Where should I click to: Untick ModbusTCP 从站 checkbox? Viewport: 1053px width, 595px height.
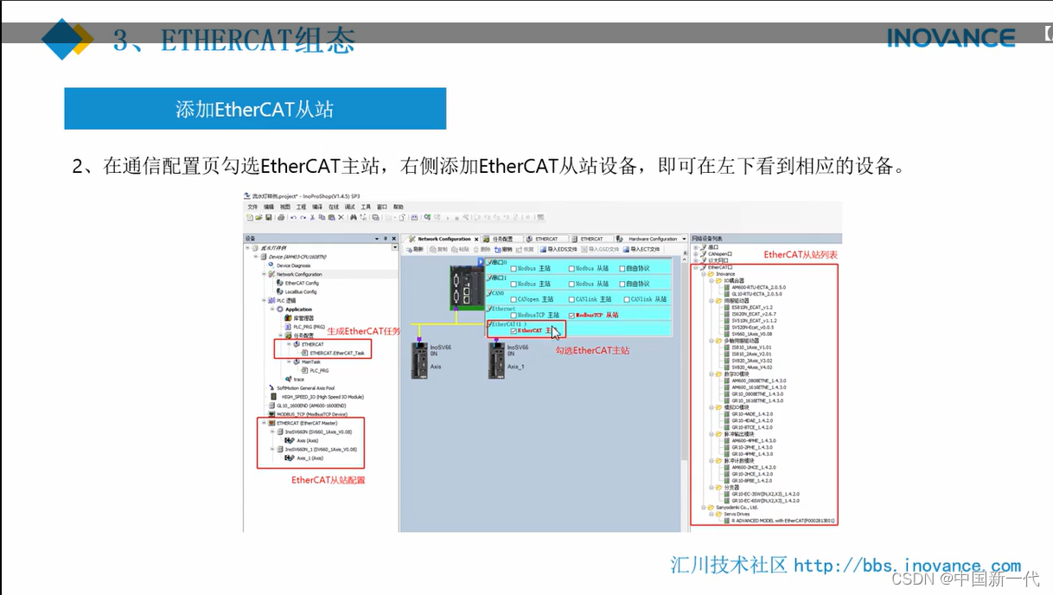[571, 315]
